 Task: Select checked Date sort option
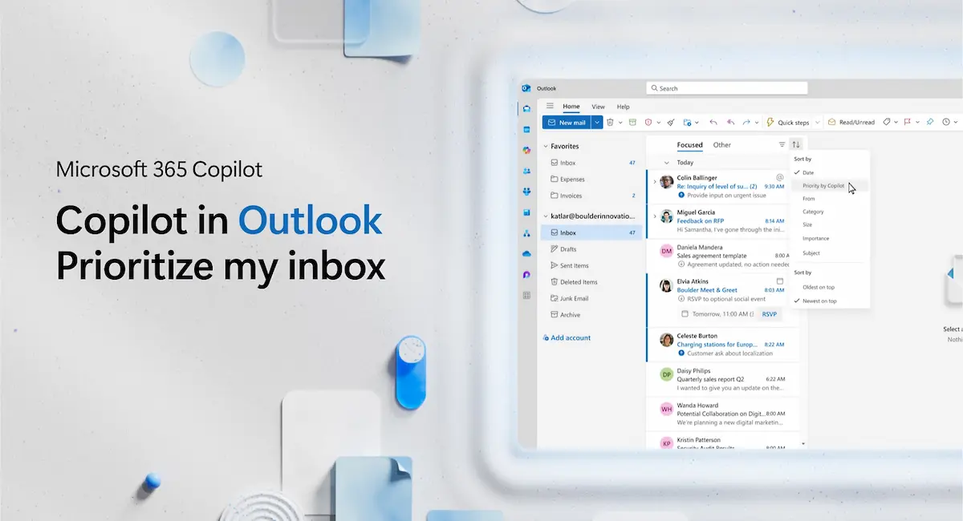click(x=808, y=172)
